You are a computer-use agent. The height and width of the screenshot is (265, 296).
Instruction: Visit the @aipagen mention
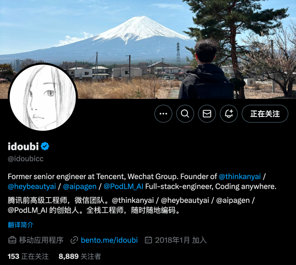click(80, 186)
